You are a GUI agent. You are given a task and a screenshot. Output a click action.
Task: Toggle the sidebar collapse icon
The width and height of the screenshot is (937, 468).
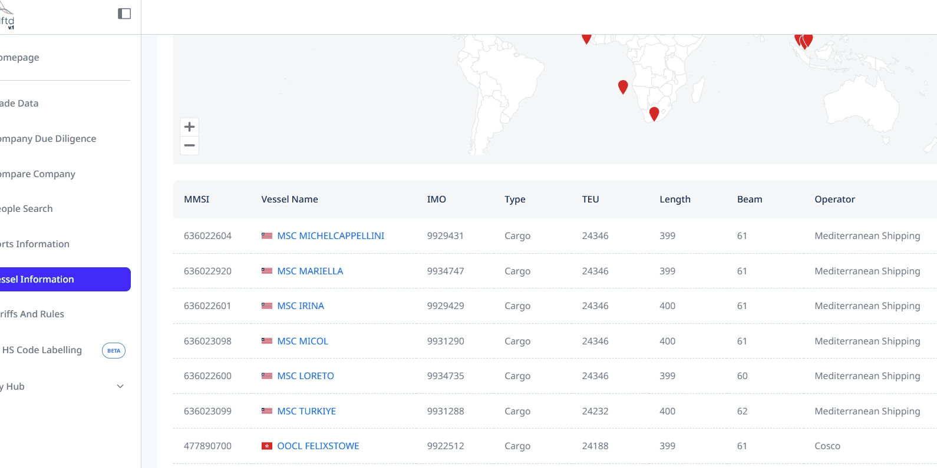pyautogui.click(x=124, y=14)
